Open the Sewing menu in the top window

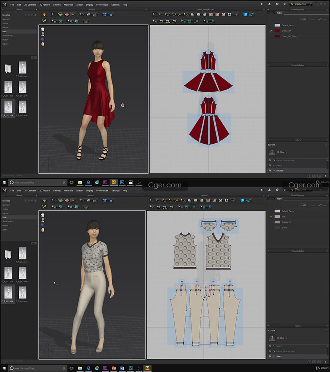[x=57, y=5]
